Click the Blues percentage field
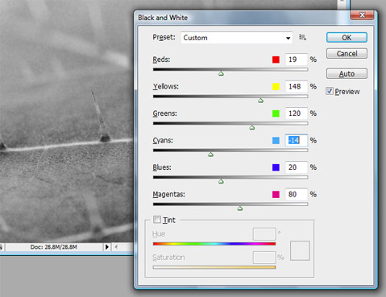Image resolution: width=386 pixels, height=297 pixels. click(297, 167)
